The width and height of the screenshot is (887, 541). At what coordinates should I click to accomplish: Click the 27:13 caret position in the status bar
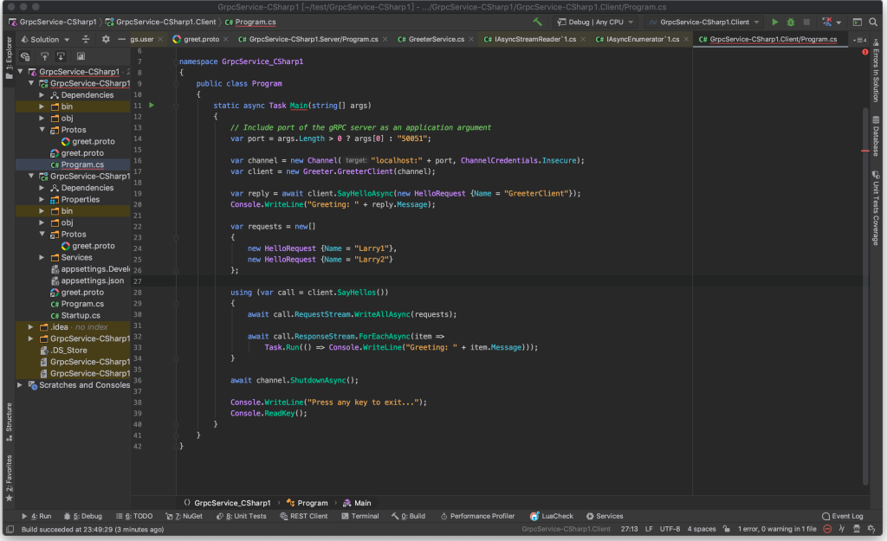(x=629, y=529)
